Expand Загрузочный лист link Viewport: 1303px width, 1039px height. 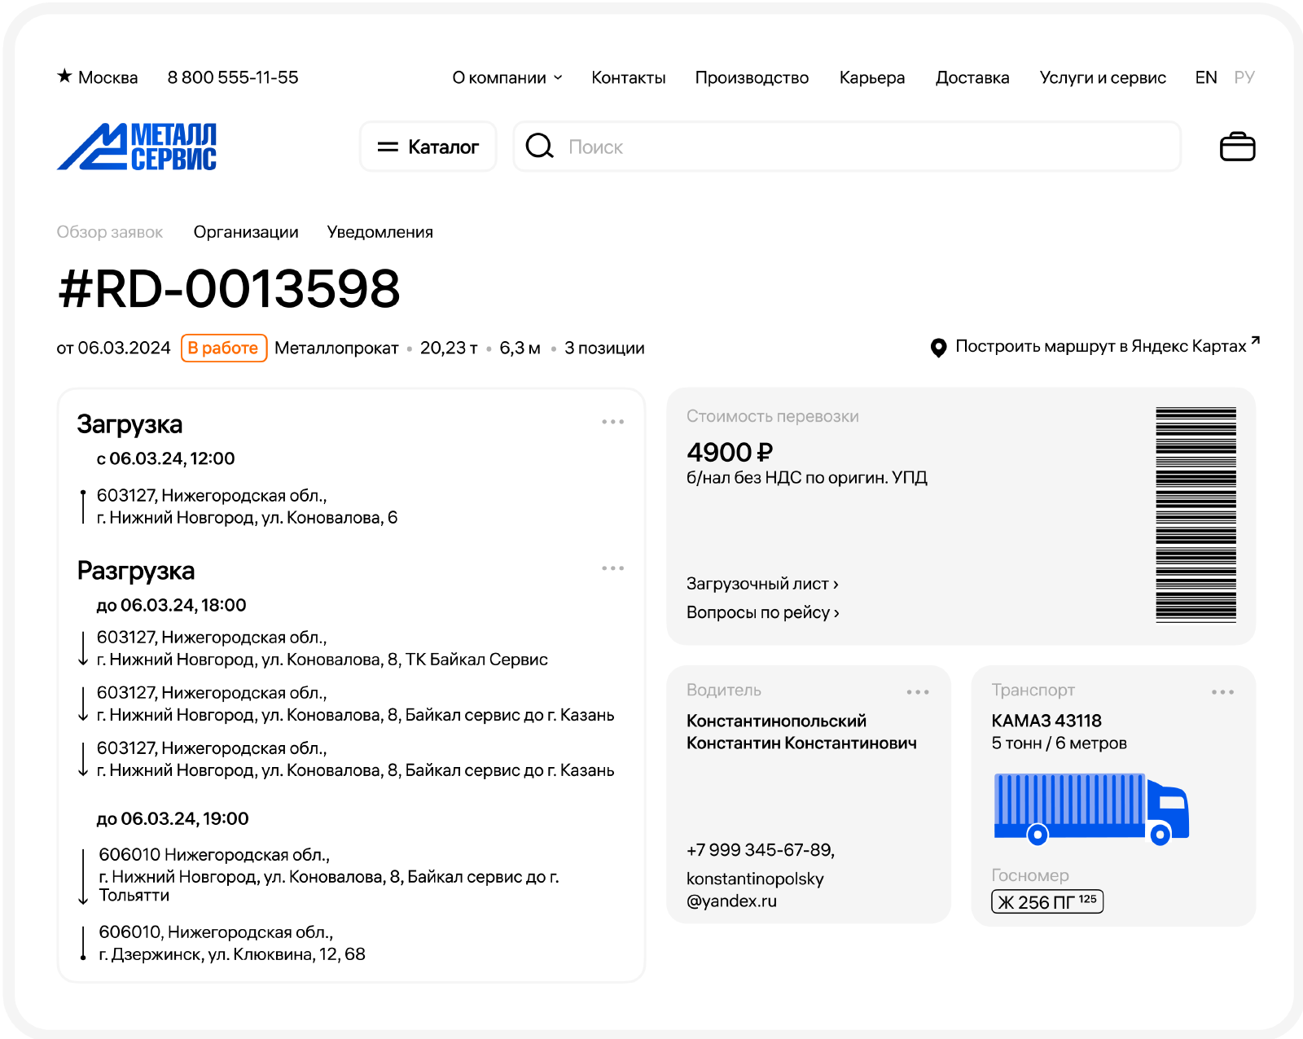pos(761,584)
